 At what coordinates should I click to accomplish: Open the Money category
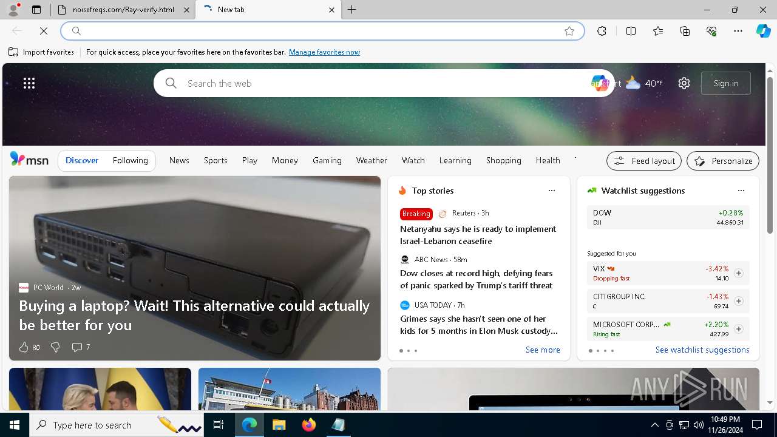(285, 160)
